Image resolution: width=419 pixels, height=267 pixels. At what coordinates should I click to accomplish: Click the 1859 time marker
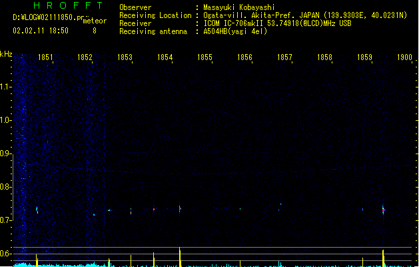[x=364, y=57]
